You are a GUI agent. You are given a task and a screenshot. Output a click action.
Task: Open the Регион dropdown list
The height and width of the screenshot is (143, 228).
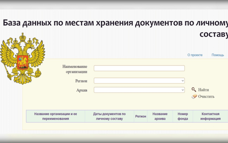[139, 81]
